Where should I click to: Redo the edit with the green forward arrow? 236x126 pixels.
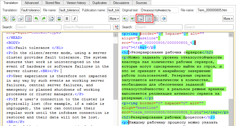point(44,19)
